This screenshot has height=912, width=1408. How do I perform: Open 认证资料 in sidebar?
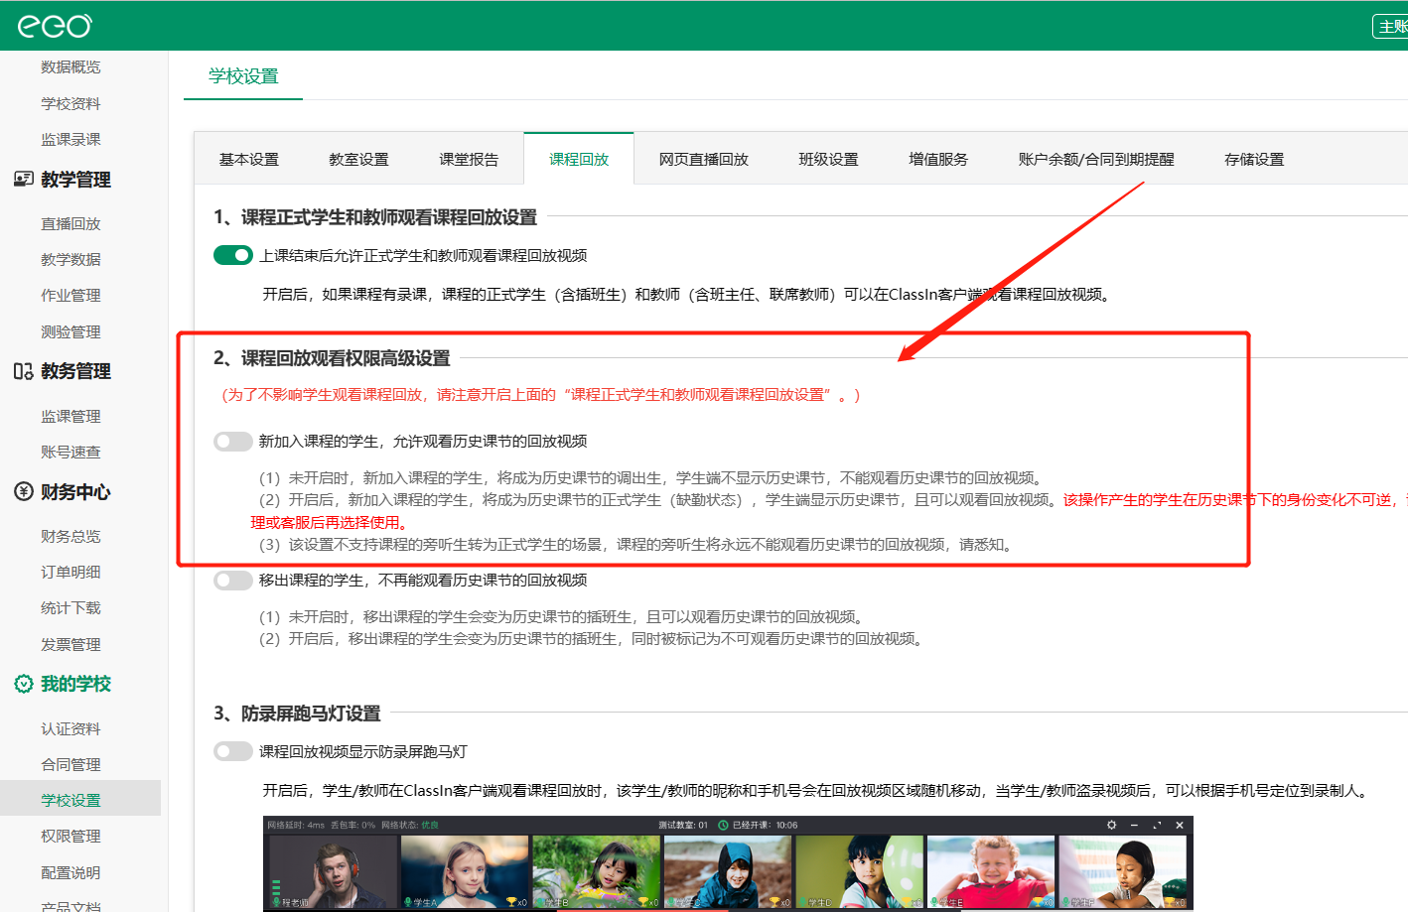[70, 728]
